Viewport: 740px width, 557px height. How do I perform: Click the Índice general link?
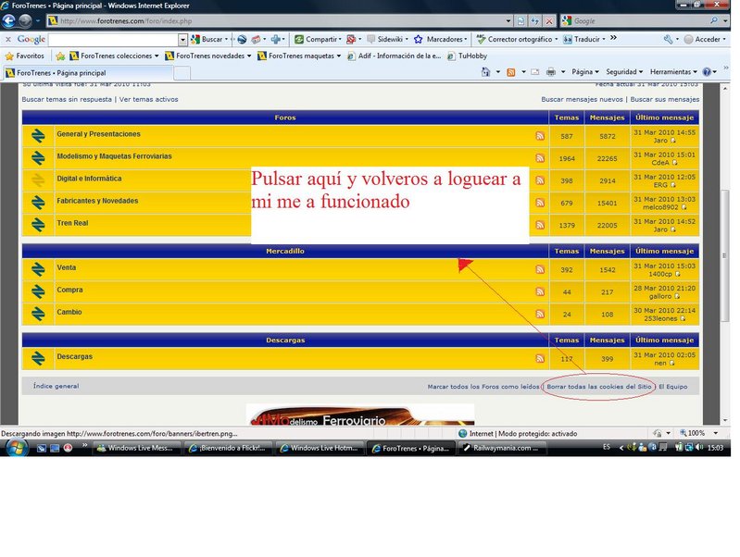tap(56, 386)
